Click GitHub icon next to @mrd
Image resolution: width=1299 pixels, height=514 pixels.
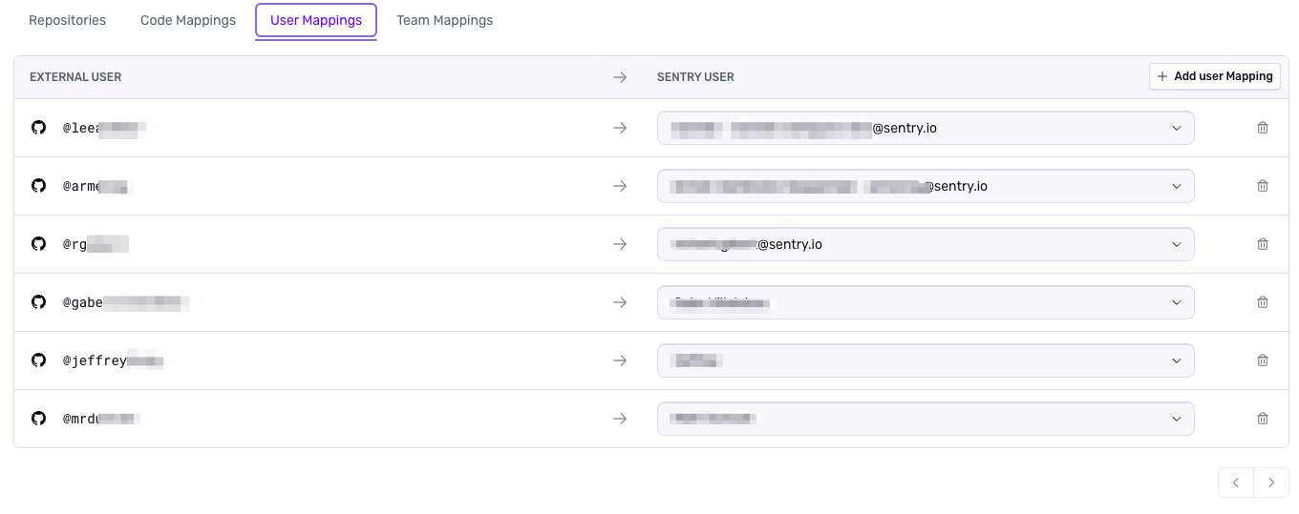[x=38, y=419]
